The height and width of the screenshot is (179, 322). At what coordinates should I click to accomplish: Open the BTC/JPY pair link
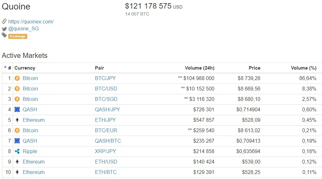[105, 78]
